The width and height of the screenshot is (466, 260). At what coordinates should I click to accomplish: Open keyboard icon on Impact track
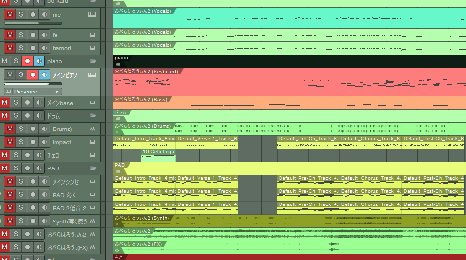pyautogui.click(x=93, y=142)
